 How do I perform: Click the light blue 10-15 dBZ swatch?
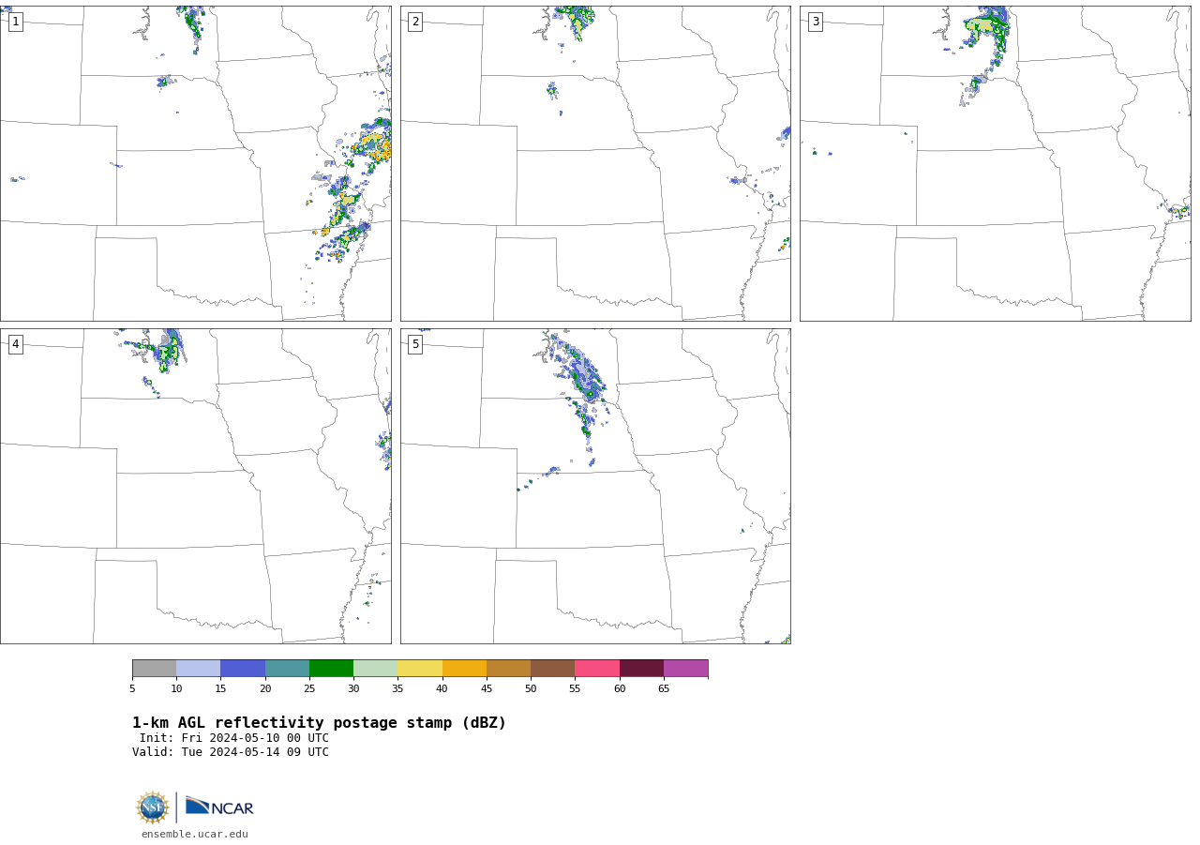pos(198,668)
